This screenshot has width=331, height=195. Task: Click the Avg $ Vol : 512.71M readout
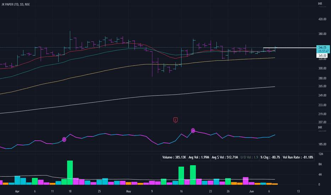[224, 157]
